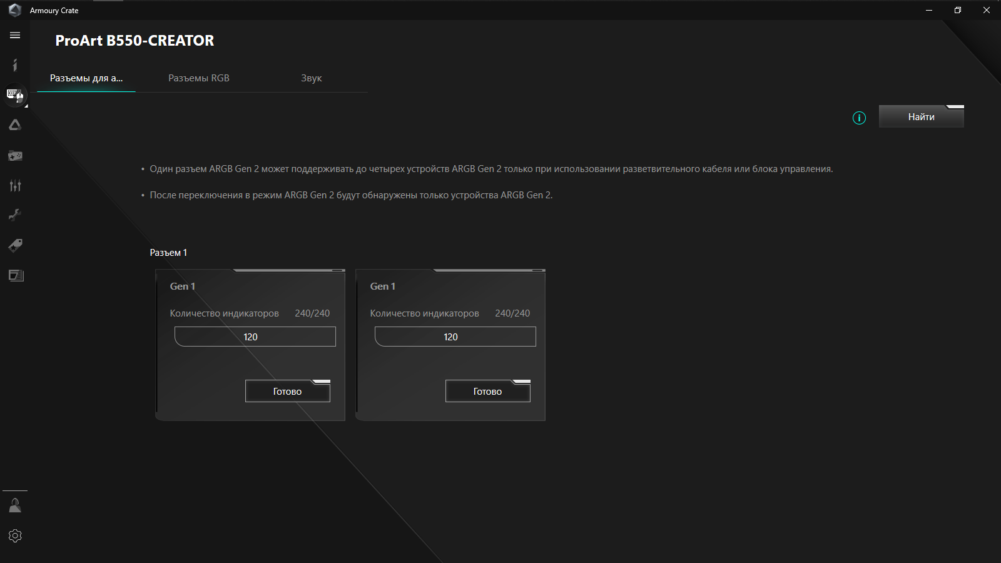Close the Armoury Crate window

pyautogui.click(x=987, y=10)
